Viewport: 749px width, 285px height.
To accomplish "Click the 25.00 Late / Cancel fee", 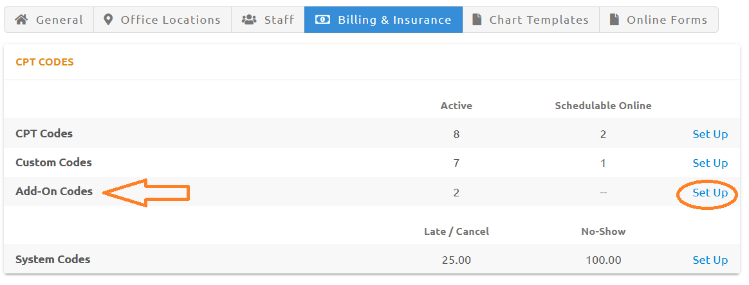I will [x=456, y=260].
